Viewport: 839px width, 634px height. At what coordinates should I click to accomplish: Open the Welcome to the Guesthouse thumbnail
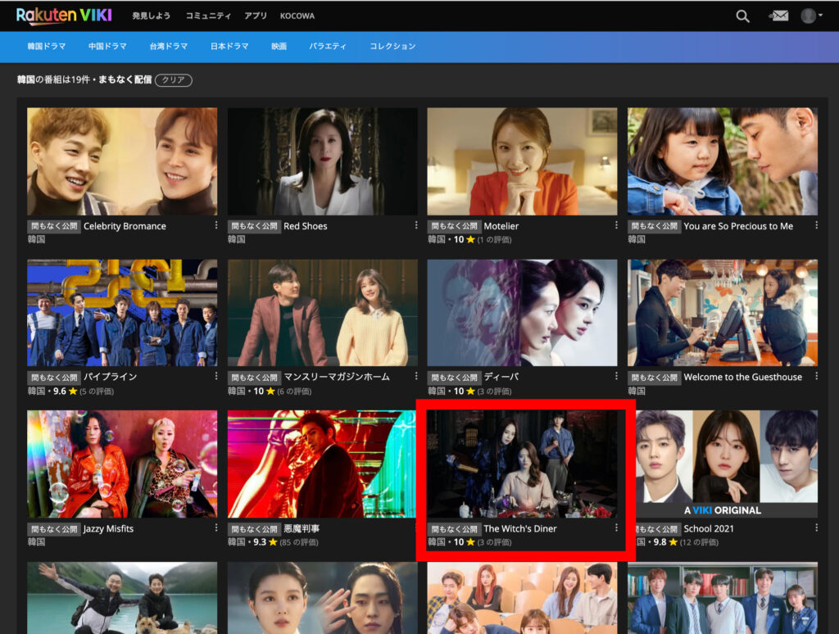coord(723,313)
